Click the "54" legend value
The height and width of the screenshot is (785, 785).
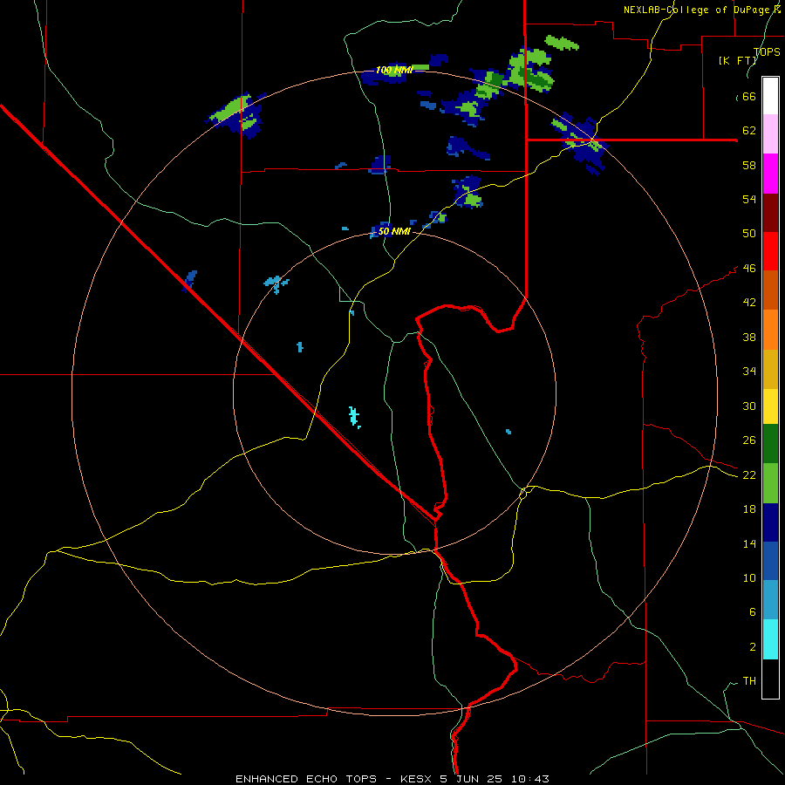click(749, 199)
